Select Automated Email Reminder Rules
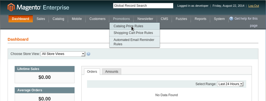 click(134, 42)
